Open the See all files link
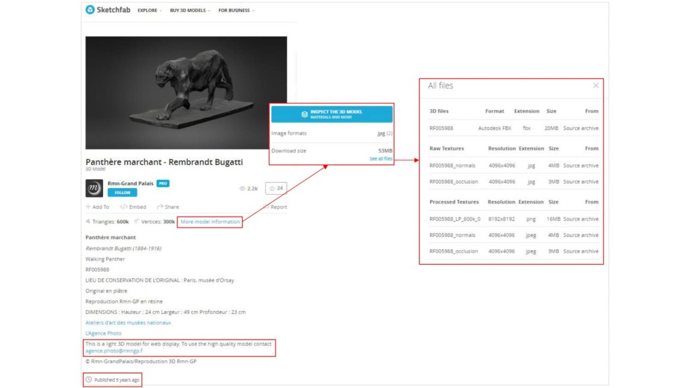The height and width of the screenshot is (388, 690). (381, 159)
